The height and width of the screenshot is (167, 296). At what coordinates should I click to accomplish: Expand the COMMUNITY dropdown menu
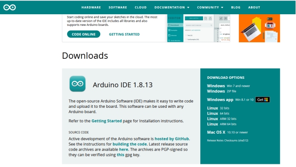click(210, 7)
